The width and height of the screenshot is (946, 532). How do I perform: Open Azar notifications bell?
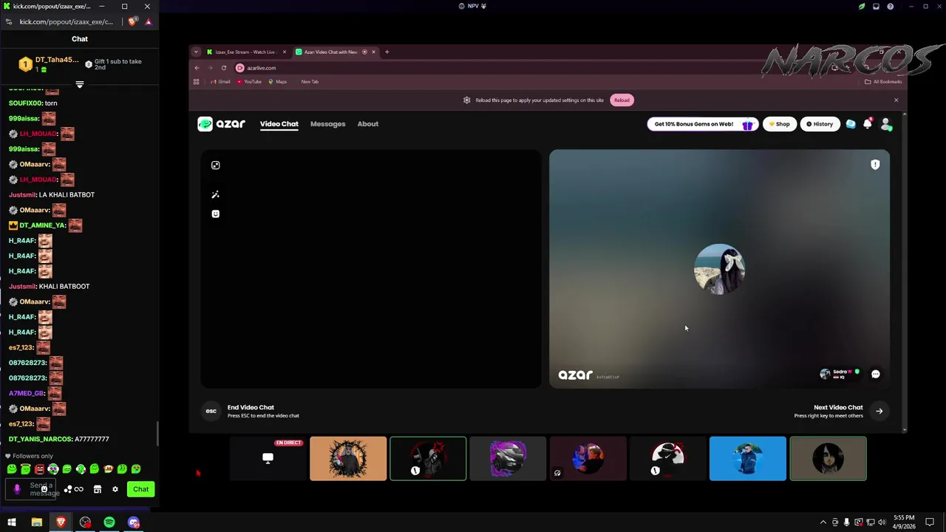point(868,124)
